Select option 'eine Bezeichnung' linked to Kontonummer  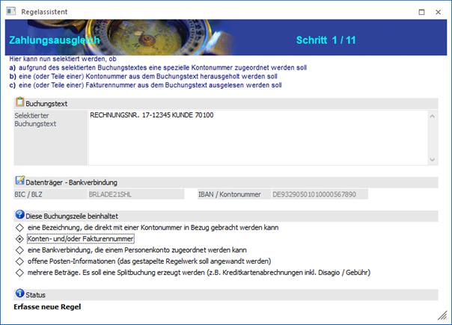click(x=20, y=226)
